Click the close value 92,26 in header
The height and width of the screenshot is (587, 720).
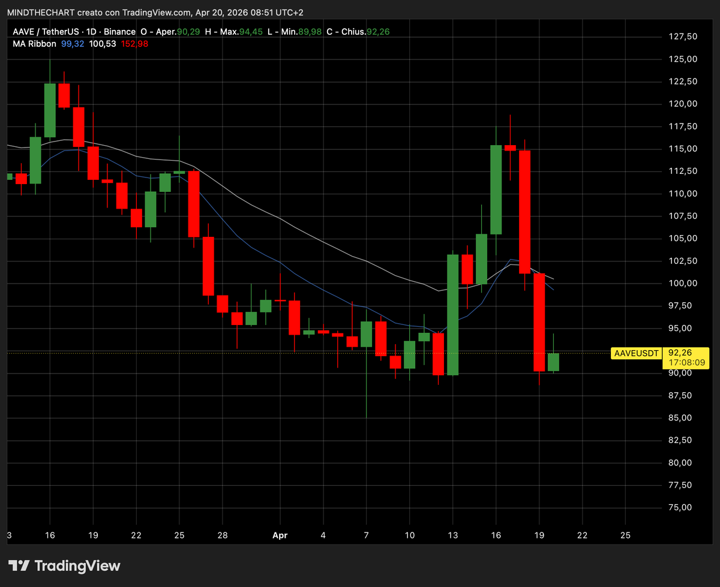pyautogui.click(x=378, y=31)
